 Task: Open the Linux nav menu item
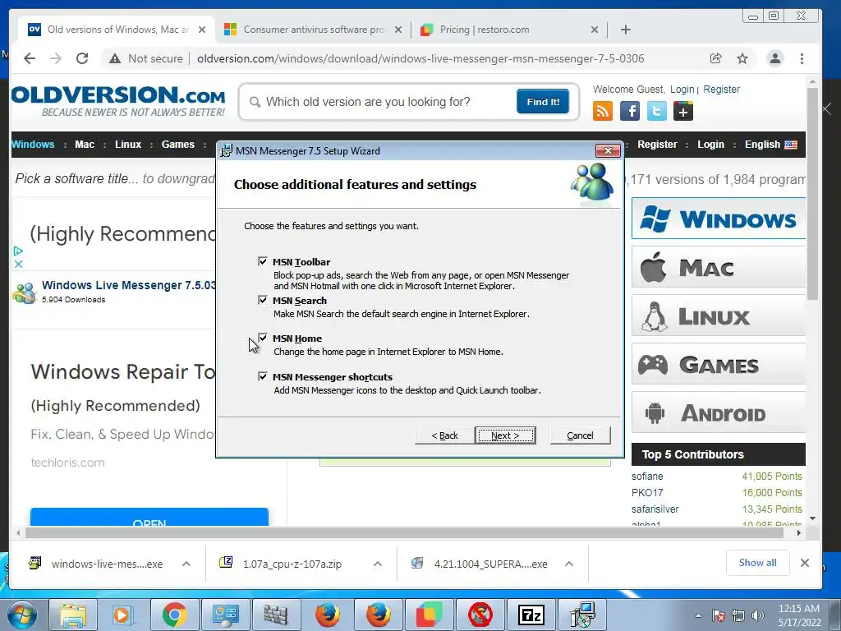pyautogui.click(x=128, y=145)
